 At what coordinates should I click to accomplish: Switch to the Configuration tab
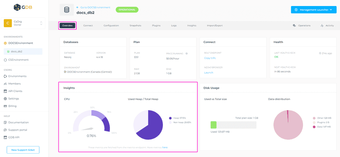(x=111, y=26)
